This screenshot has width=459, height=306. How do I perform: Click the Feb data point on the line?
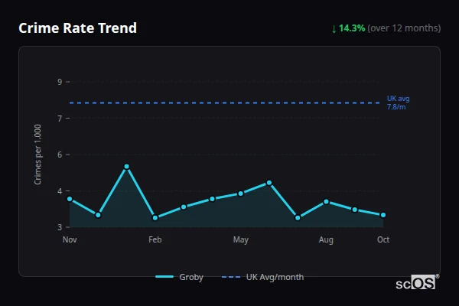click(155, 218)
